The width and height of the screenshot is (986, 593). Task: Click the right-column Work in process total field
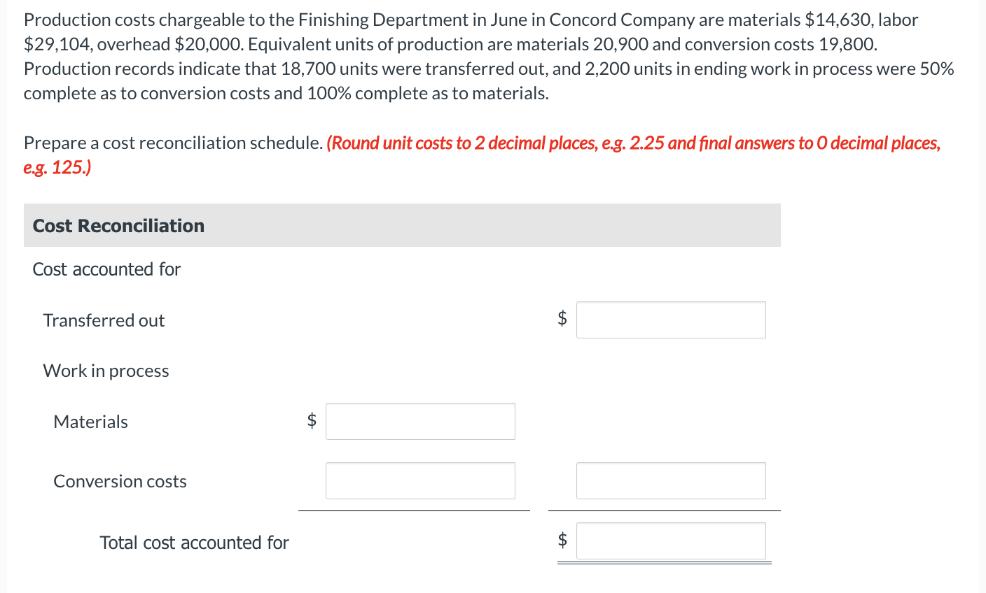670,481
